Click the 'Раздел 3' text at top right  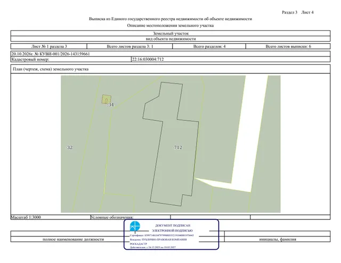click(x=289, y=12)
